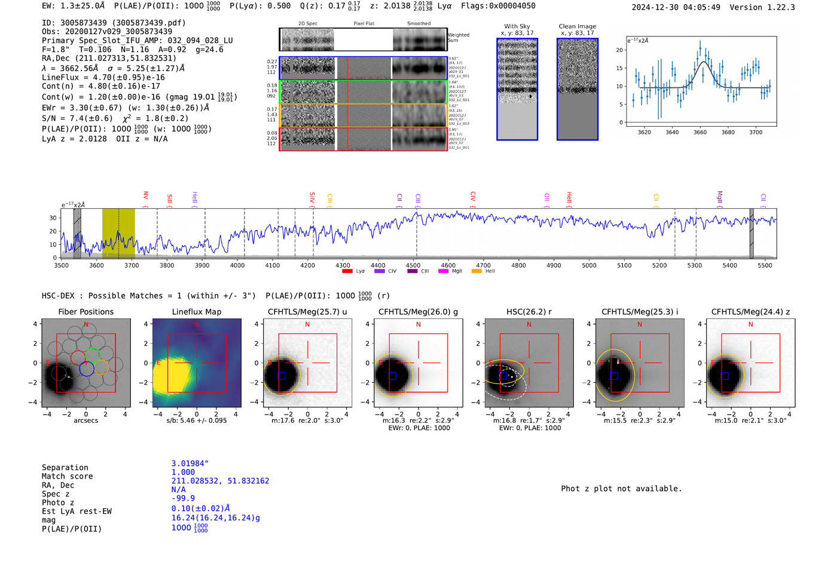Click the magenta MgII legend swatch
The height and width of the screenshot is (570, 837).
click(x=443, y=271)
